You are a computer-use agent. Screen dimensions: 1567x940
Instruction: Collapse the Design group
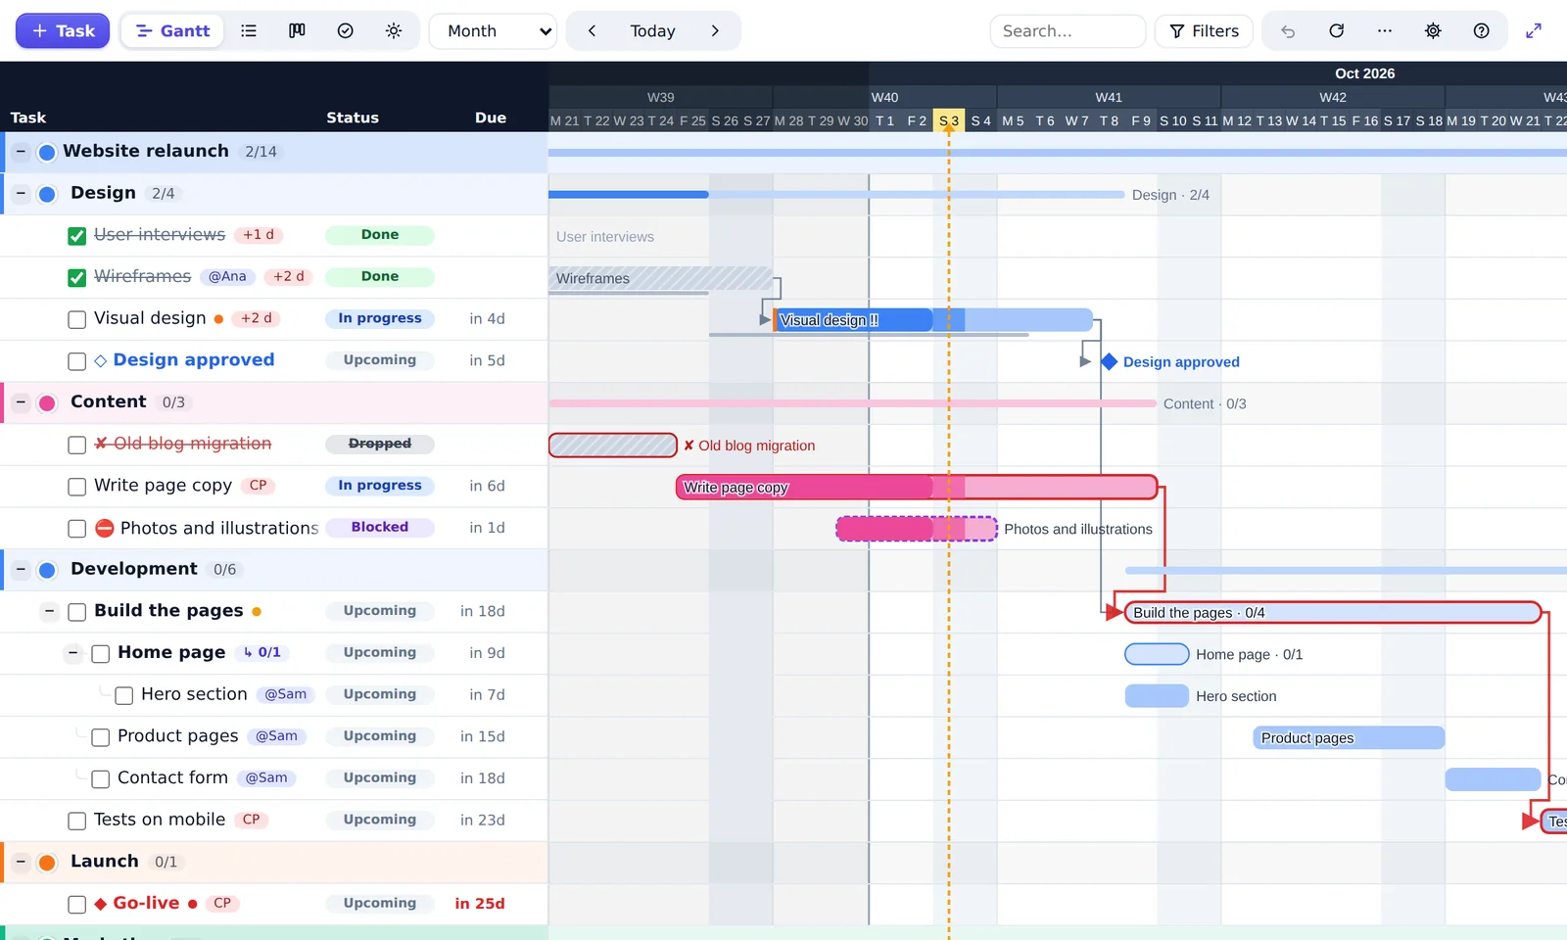21,194
